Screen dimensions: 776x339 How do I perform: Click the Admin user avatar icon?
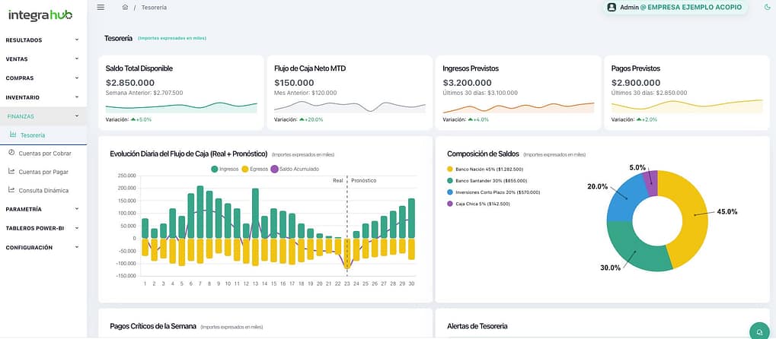point(612,7)
